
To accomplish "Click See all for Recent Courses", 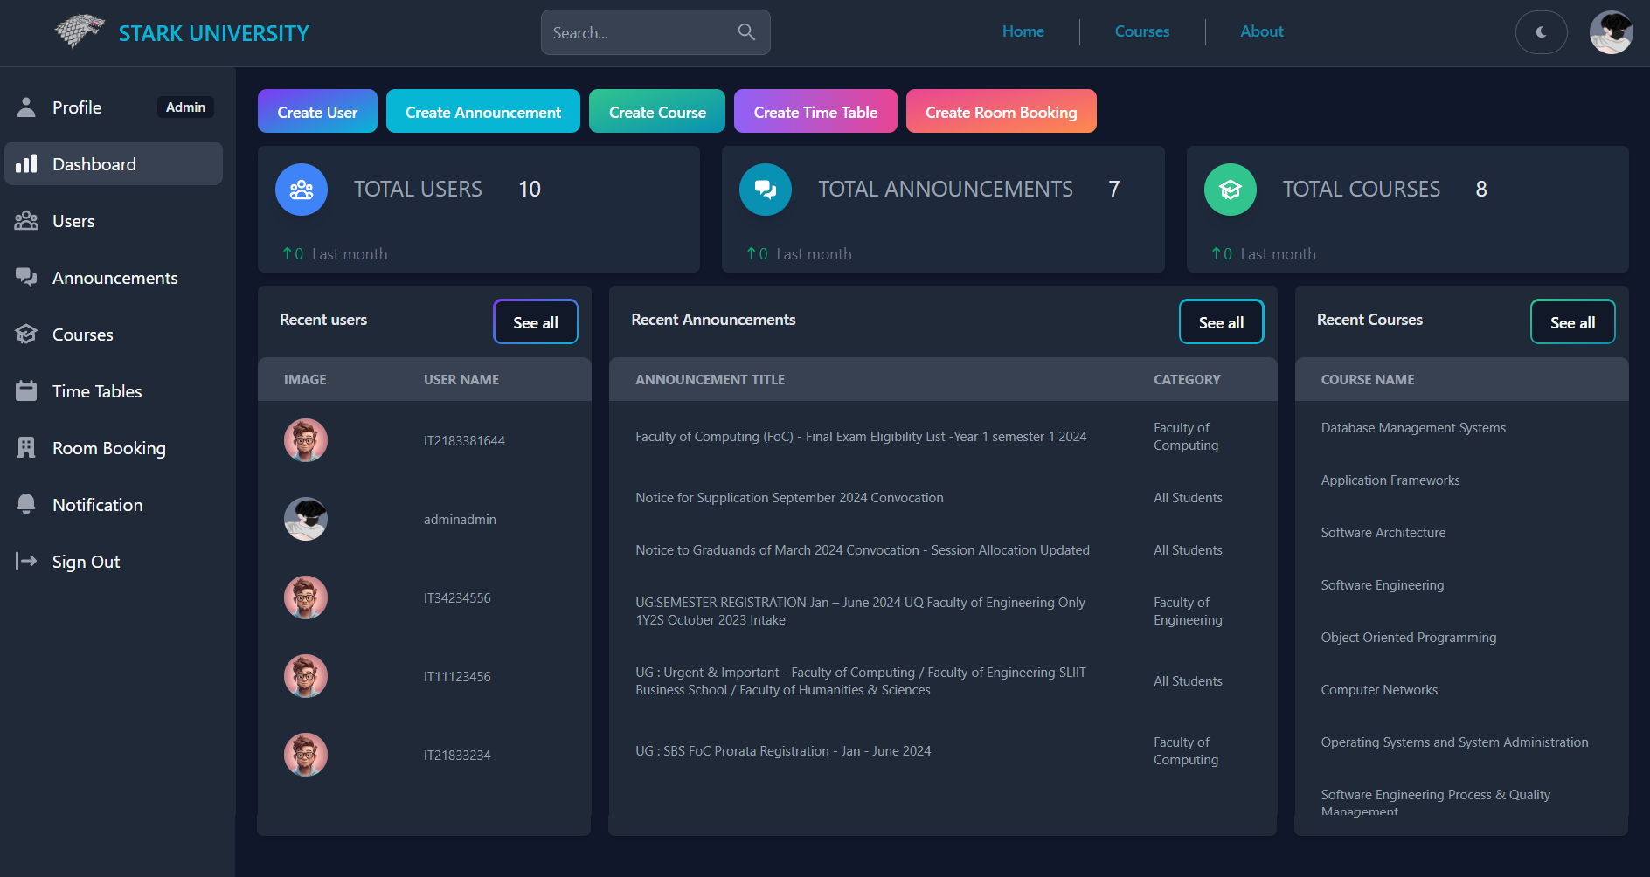I will point(1572,321).
